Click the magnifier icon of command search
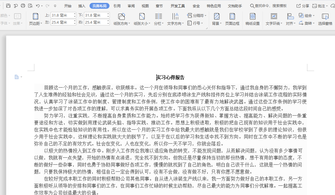 click(252, 6)
